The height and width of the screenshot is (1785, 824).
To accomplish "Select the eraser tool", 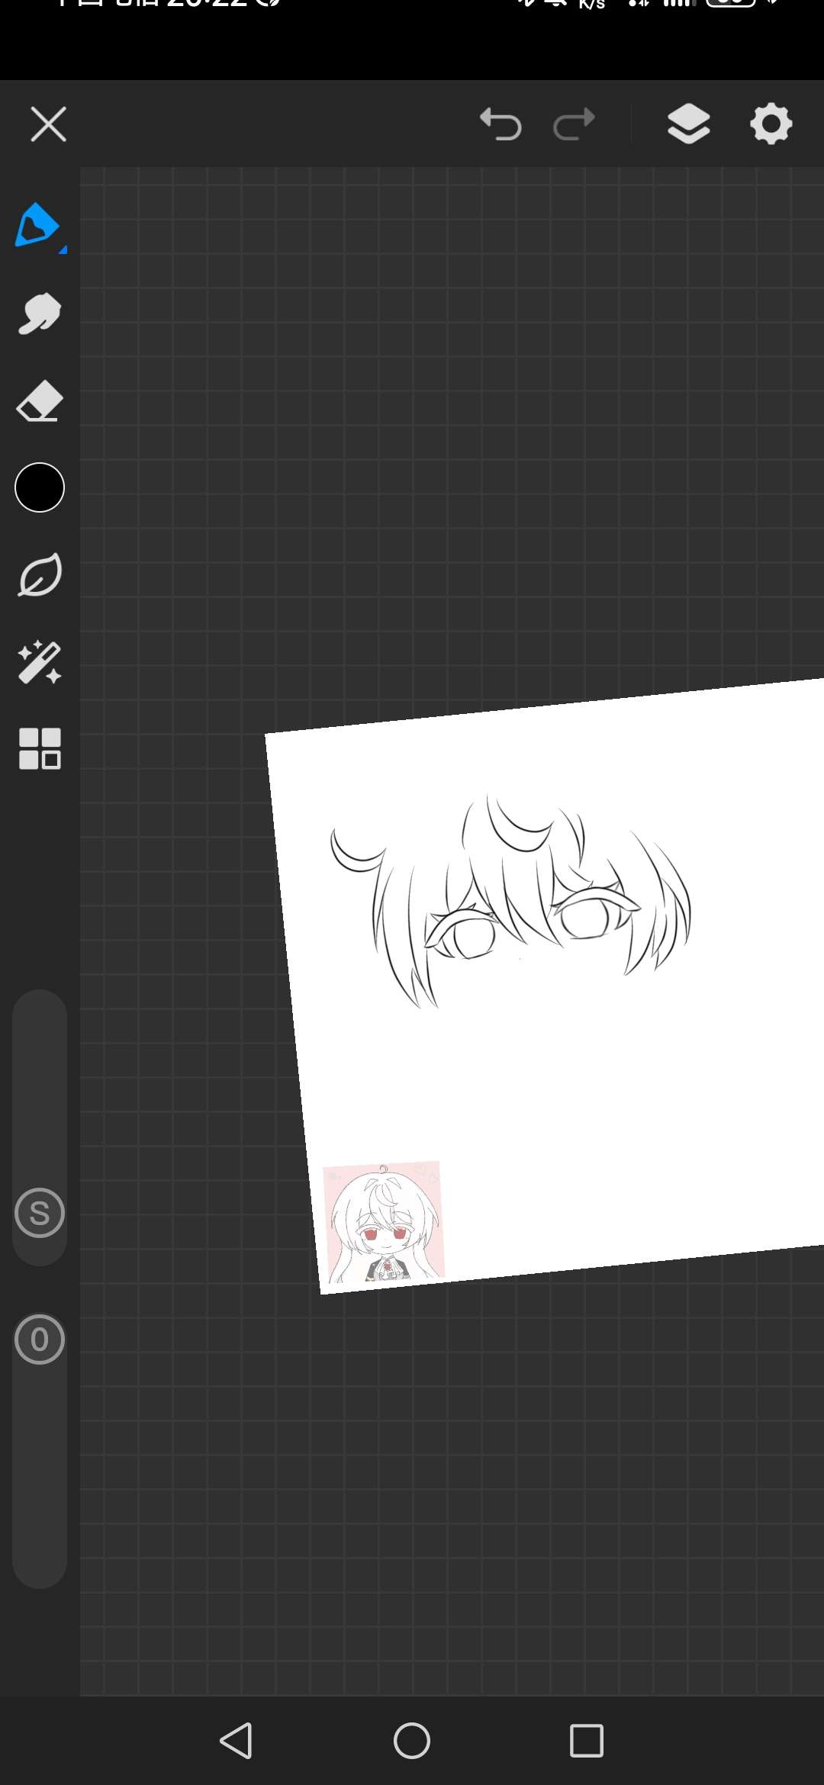I will tap(40, 401).
